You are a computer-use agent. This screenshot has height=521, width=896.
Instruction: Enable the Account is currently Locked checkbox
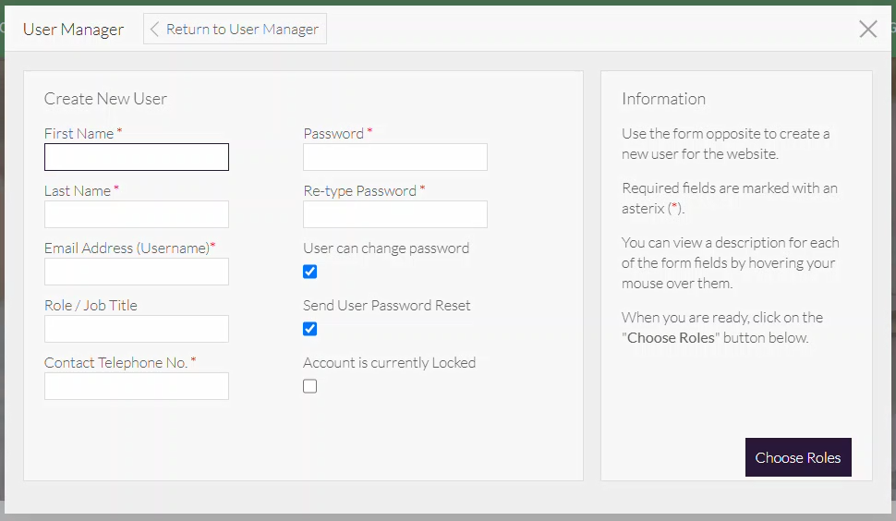310,386
